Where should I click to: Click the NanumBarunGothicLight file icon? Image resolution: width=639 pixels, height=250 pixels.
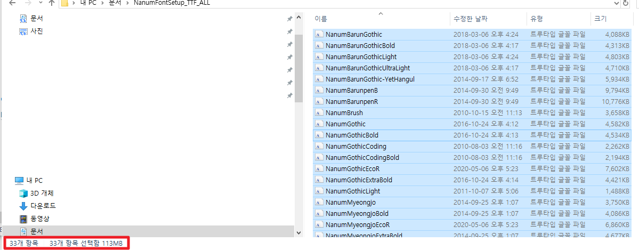(x=320, y=57)
